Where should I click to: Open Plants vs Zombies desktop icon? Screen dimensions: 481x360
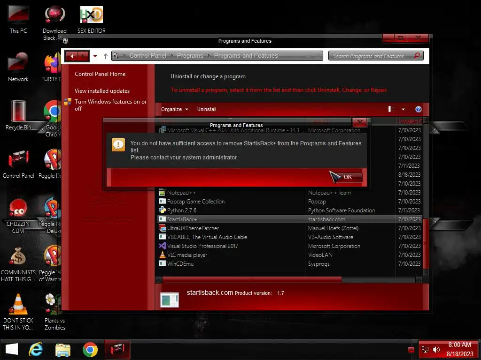(x=55, y=312)
